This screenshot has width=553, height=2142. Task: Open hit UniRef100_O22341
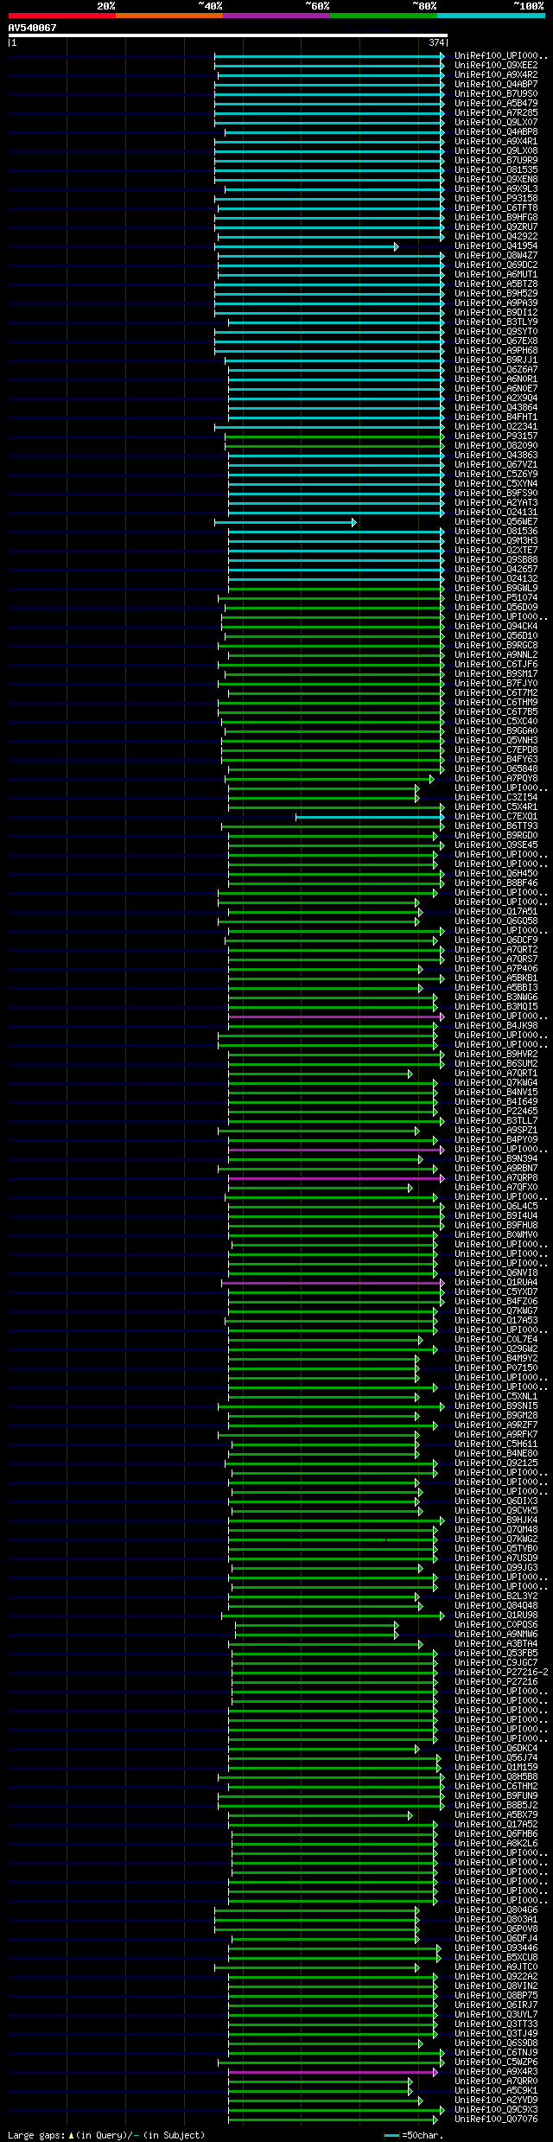496,426
